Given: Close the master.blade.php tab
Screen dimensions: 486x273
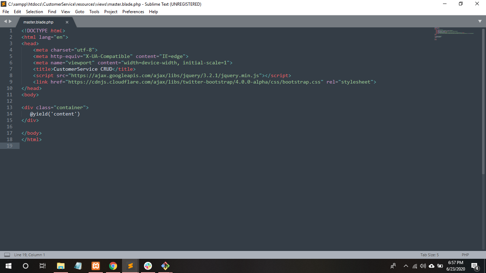Looking at the screenshot, I should tap(67, 22).
